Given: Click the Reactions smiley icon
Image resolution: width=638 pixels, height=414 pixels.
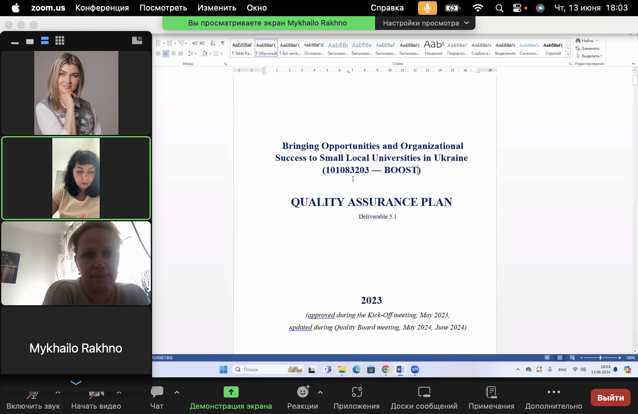Looking at the screenshot, I should coord(302,392).
